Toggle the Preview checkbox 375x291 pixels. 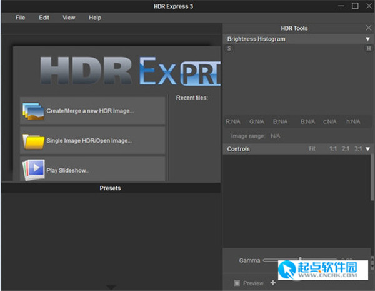tap(237, 283)
